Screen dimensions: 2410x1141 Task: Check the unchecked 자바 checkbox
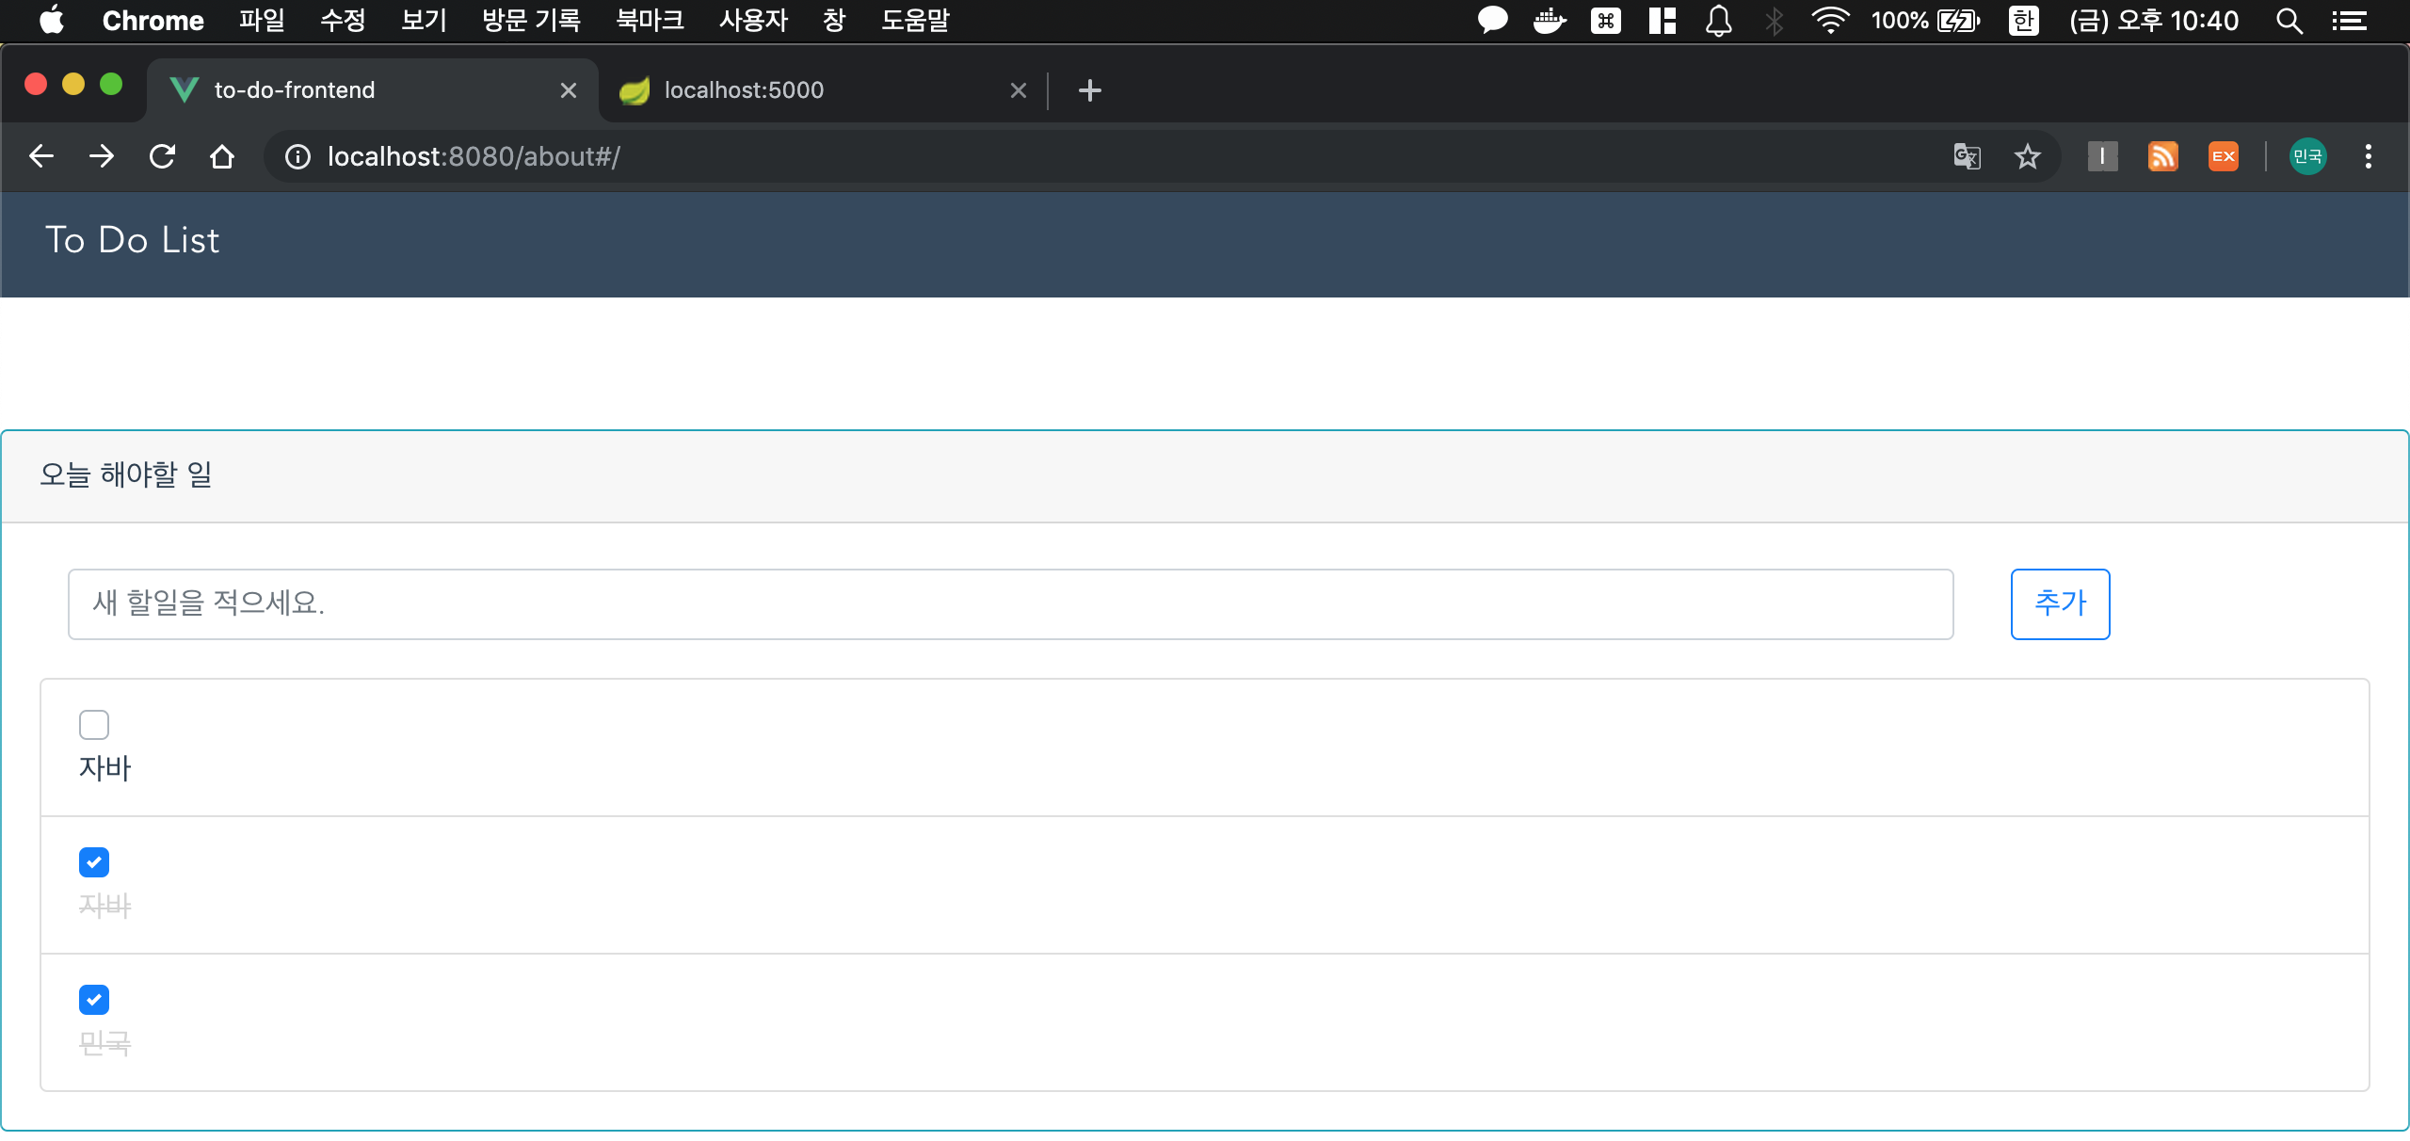tap(94, 725)
